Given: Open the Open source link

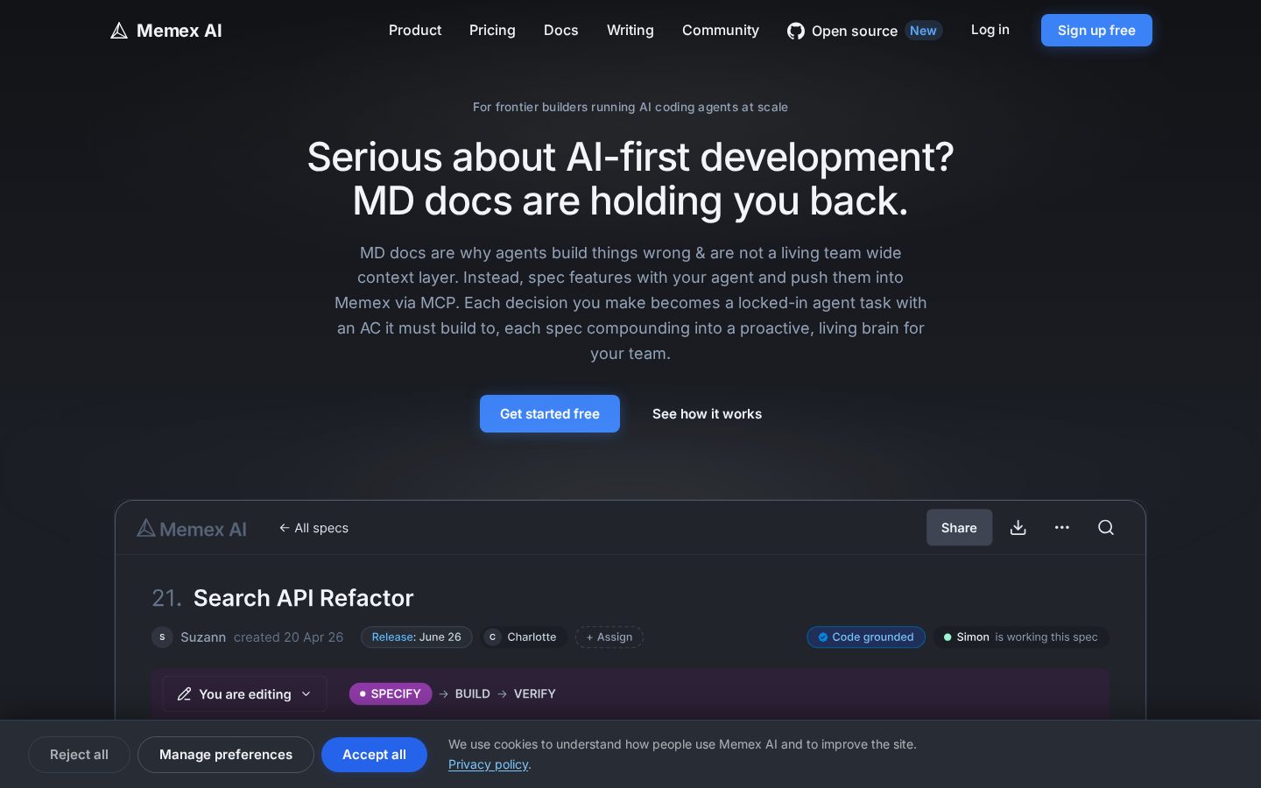Looking at the screenshot, I should (855, 31).
